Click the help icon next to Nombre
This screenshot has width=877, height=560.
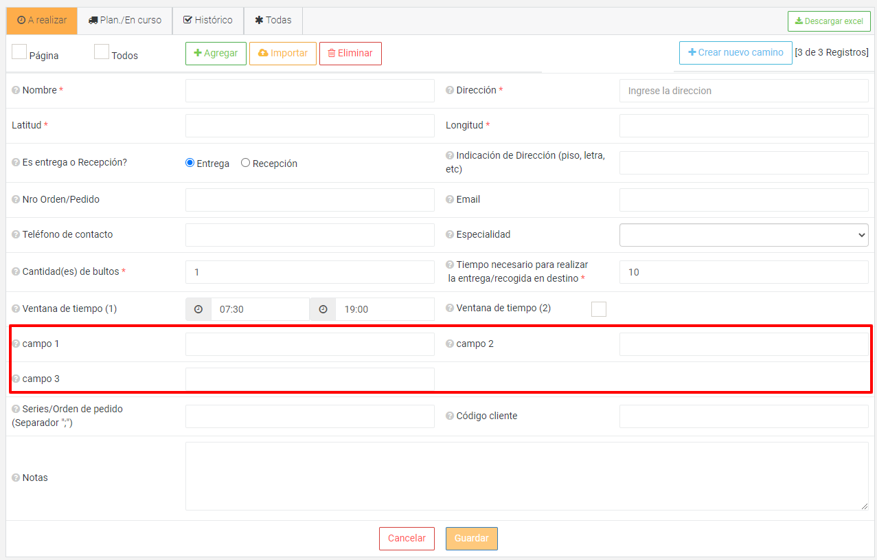[x=16, y=91]
